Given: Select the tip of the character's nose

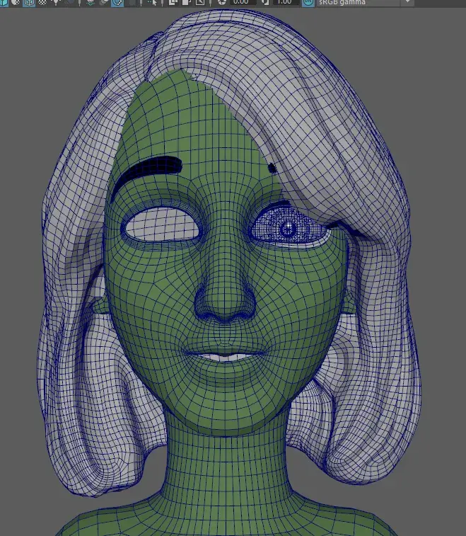Looking at the screenshot, I should click(226, 301).
